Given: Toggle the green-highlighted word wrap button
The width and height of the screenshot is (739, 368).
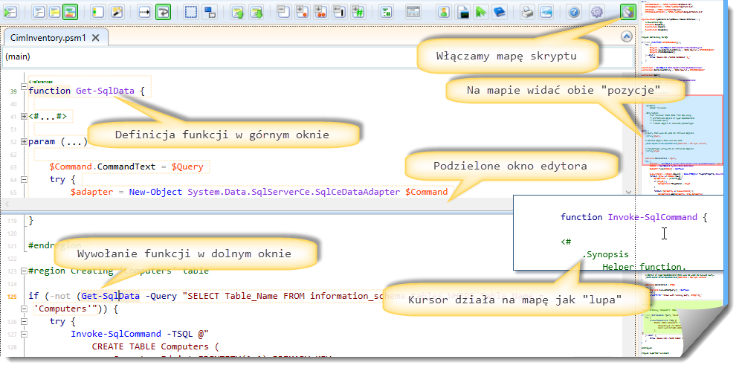Looking at the screenshot, I should click(x=163, y=12).
